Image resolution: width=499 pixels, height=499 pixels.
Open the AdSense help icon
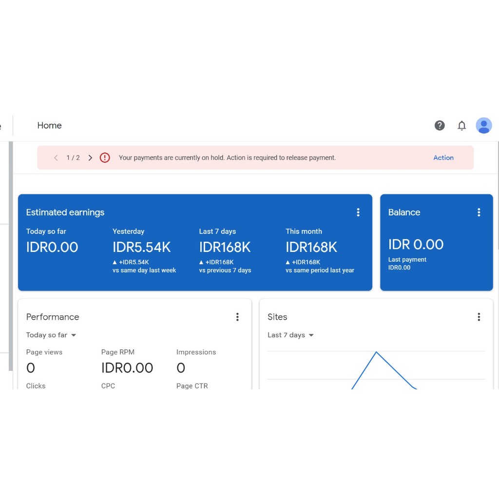click(440, 125)
